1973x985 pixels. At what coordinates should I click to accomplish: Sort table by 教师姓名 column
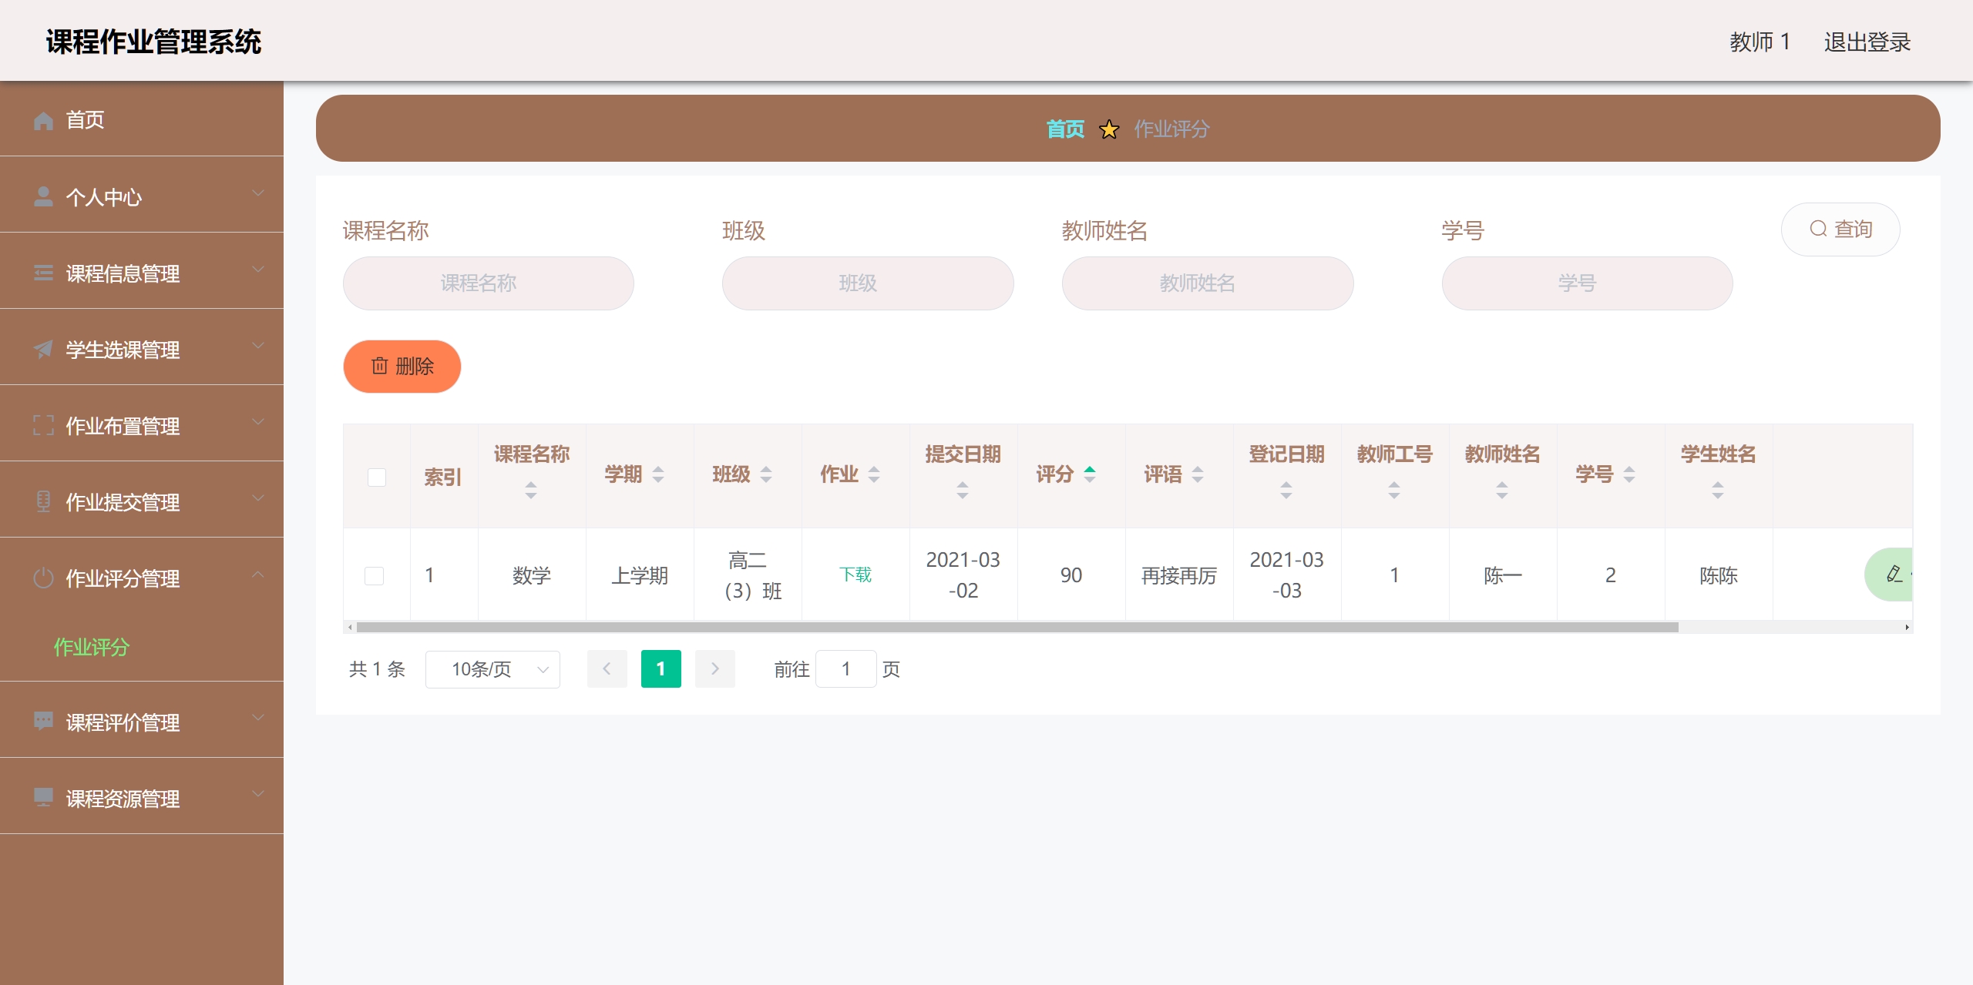tap(1502, 489)
